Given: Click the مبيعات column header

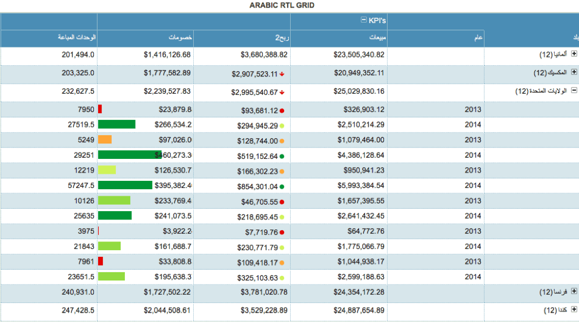Looking at the screenshot, I should pyautogui.click(x=378, y=38).
